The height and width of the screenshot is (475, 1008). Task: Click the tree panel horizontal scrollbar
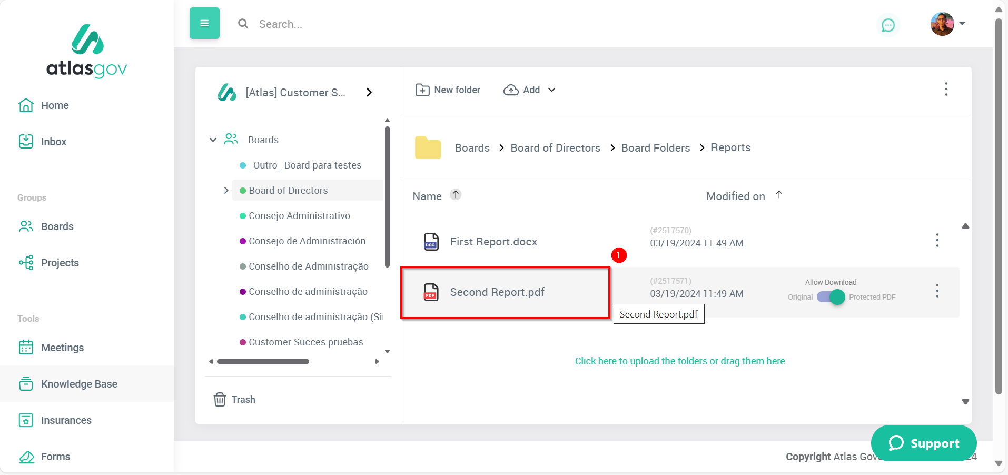pyautogui.click(x=263, y=362)
